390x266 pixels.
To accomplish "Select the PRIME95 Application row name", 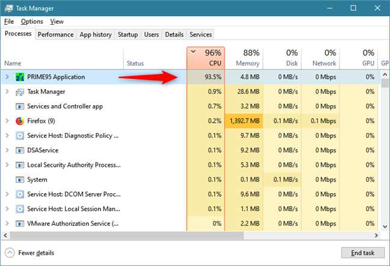I will 56,77.
